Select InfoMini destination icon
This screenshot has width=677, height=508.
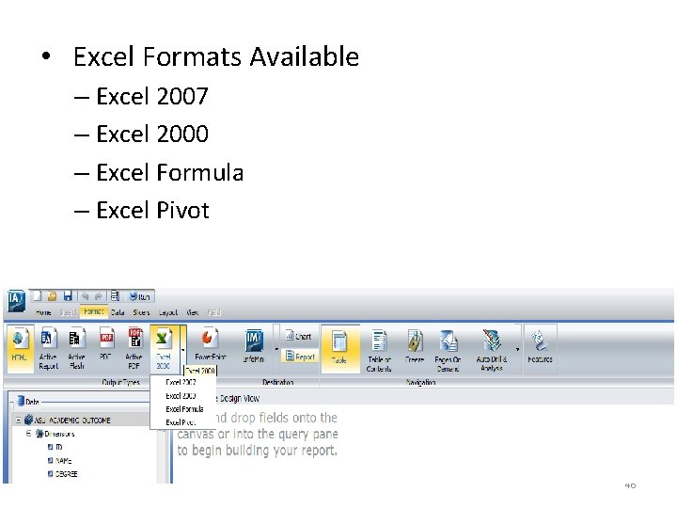click(254, 345)
